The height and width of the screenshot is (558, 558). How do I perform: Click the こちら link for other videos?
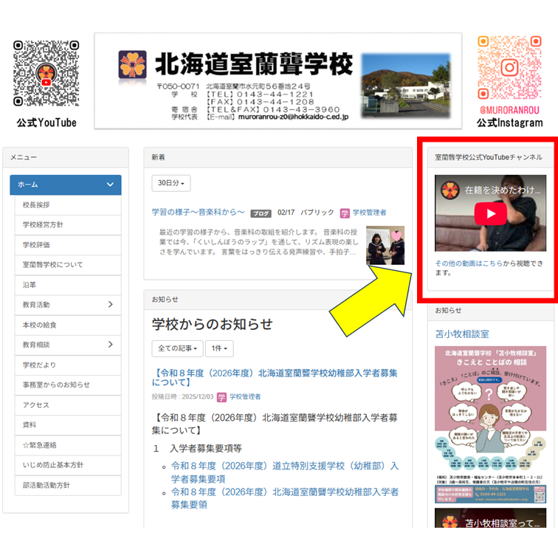click(x=493, y=262)
